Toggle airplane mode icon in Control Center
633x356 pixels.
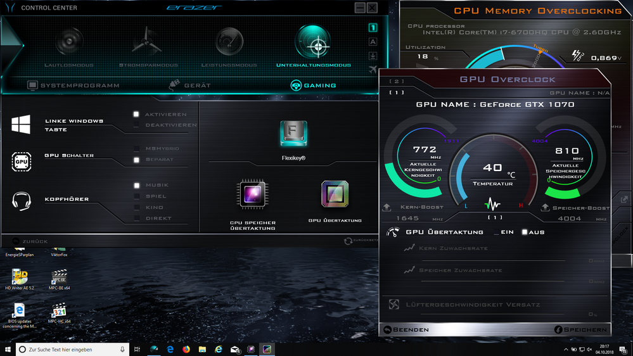373,69
